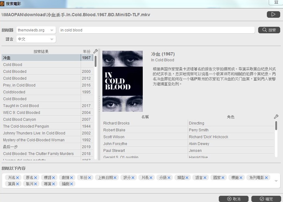Click the app icon in the title bar
The height and width of the screenshot is (202, 283).
click(x=2, y=4)
